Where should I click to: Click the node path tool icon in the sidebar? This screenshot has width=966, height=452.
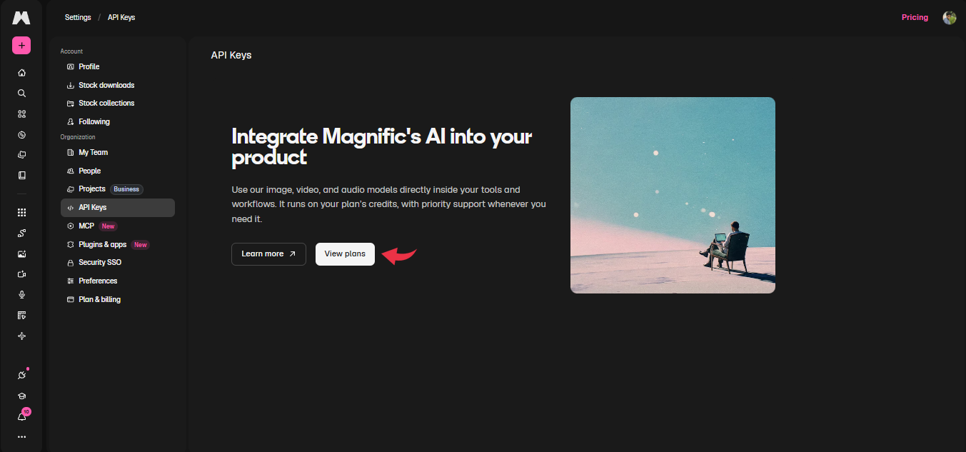click(x=21, y=233)
